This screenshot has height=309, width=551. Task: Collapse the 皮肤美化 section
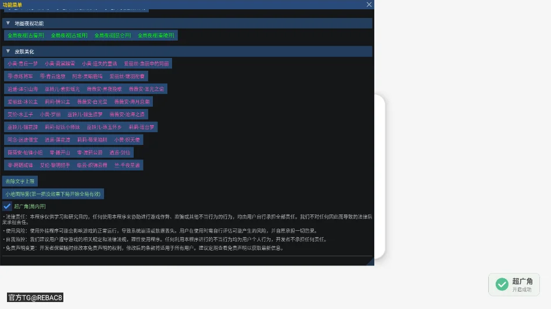coord(8,51)
